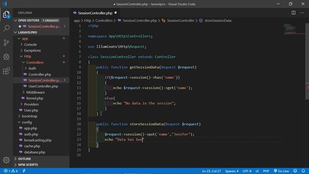Open notifications bell in status bar
Image resolution: width=309 pixels, height=174 pixels.
303,171
